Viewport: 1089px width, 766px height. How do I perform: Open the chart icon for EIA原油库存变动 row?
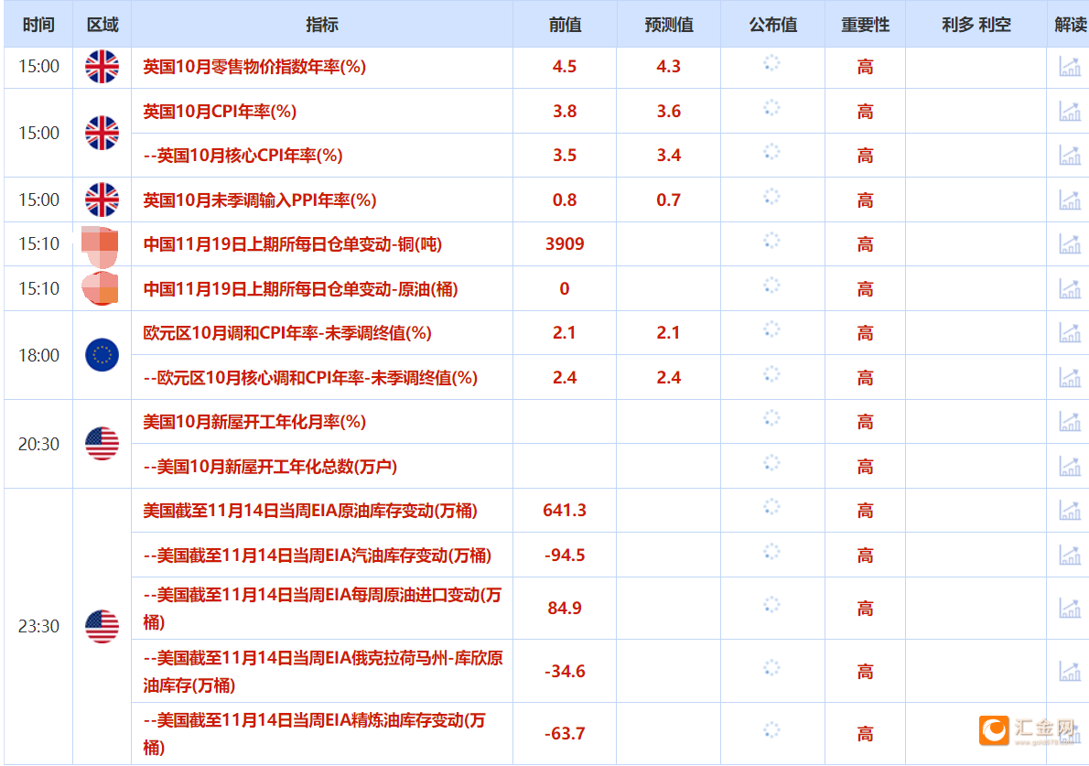[1068, 510]
